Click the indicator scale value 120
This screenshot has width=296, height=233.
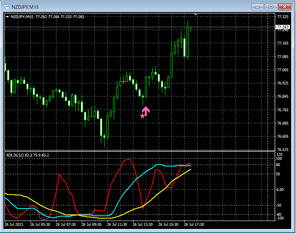(279, 155)
